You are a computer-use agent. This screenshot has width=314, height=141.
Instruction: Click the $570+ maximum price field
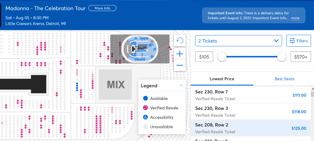pos(300,57)
